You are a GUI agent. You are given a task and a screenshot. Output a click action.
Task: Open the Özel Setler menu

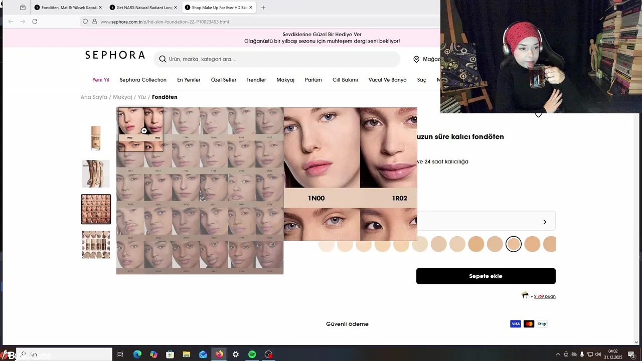224,80
